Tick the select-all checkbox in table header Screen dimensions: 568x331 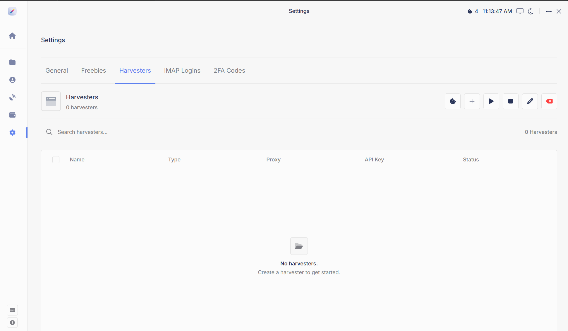[x=56, y=160]
